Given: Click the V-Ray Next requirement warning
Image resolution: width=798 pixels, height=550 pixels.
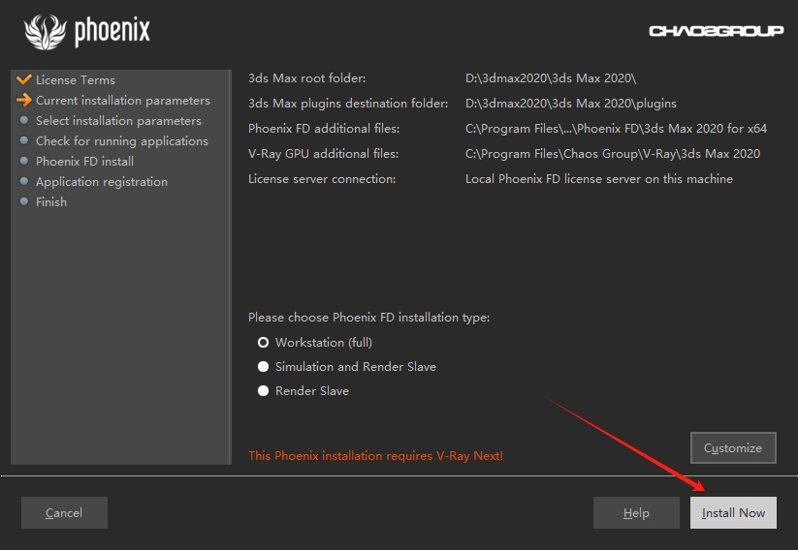Looking at the screenshot, I should (x=375, y=456).
